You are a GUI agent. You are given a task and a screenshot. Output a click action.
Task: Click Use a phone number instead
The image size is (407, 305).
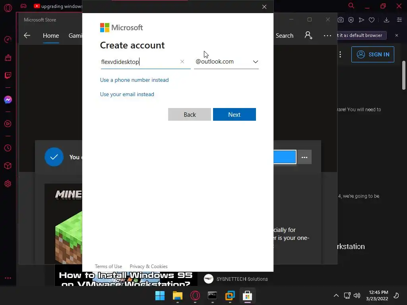pos(134,80)
